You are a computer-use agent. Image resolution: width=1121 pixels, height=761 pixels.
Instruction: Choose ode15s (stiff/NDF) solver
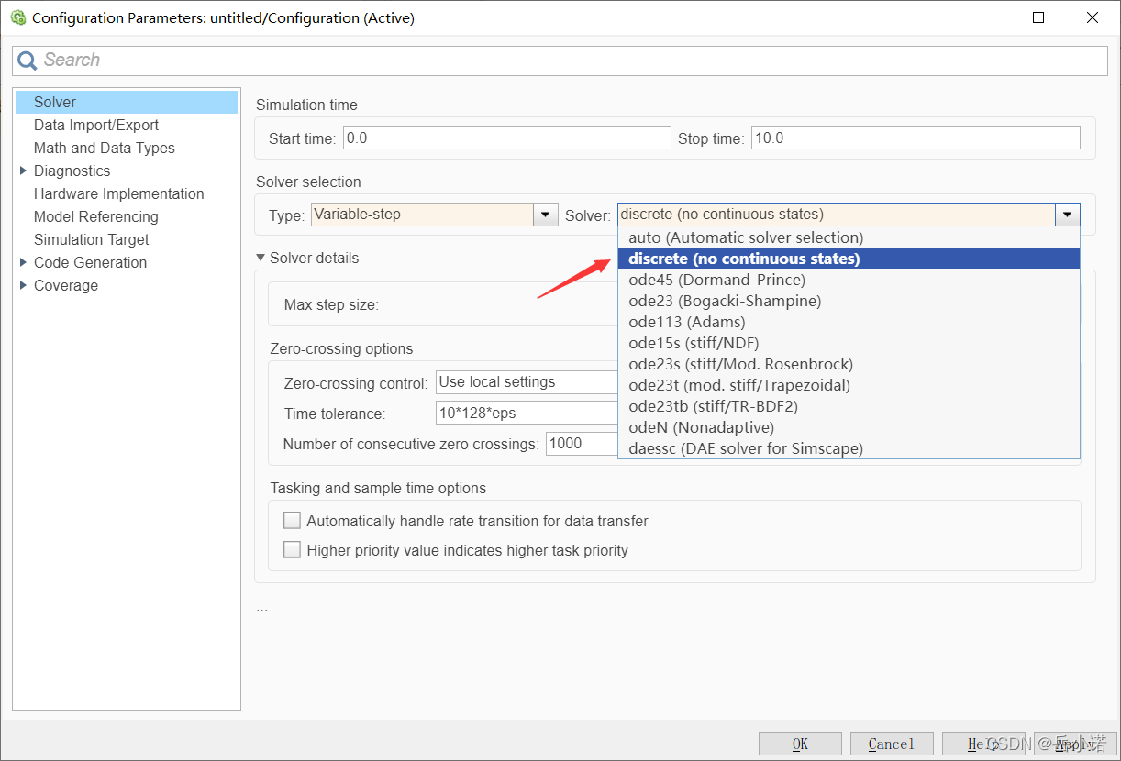[849, 343]
